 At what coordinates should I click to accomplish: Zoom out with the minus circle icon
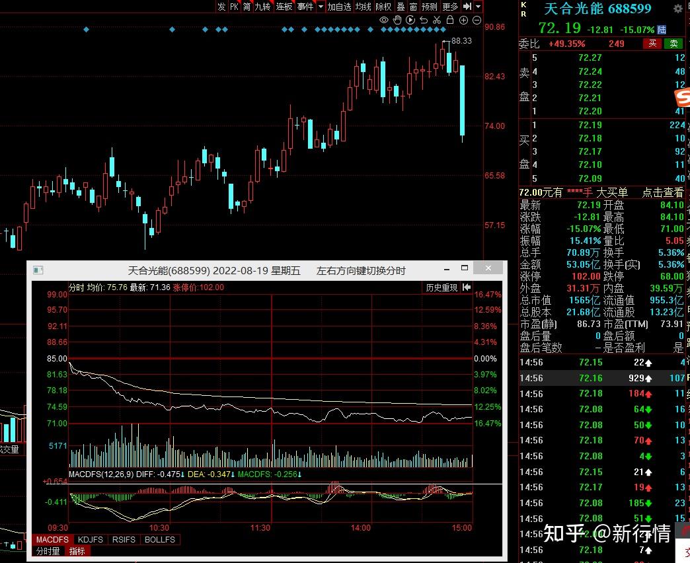click(477, 20)
